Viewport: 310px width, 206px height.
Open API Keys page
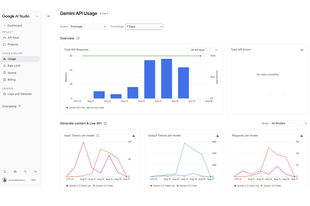pos(13,38)
